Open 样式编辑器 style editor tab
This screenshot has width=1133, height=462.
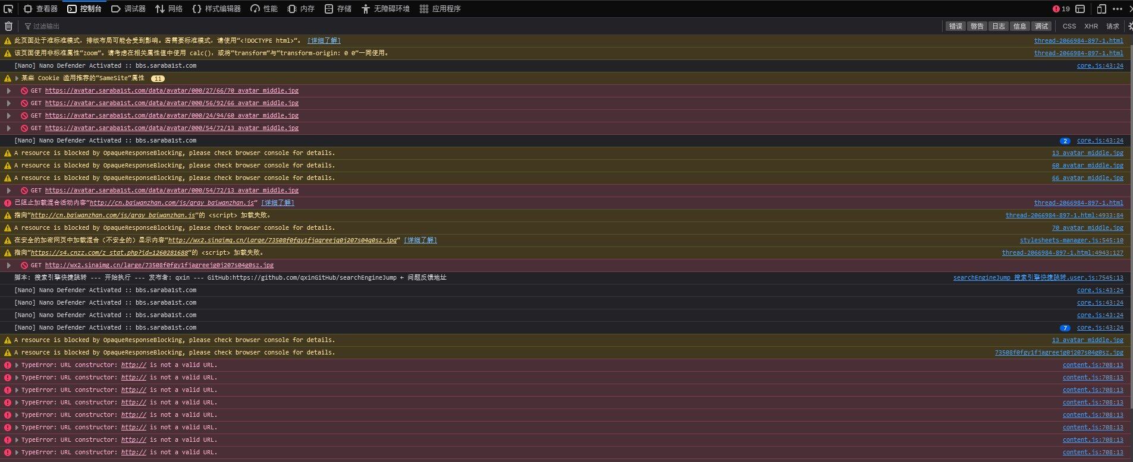point(217,9)
